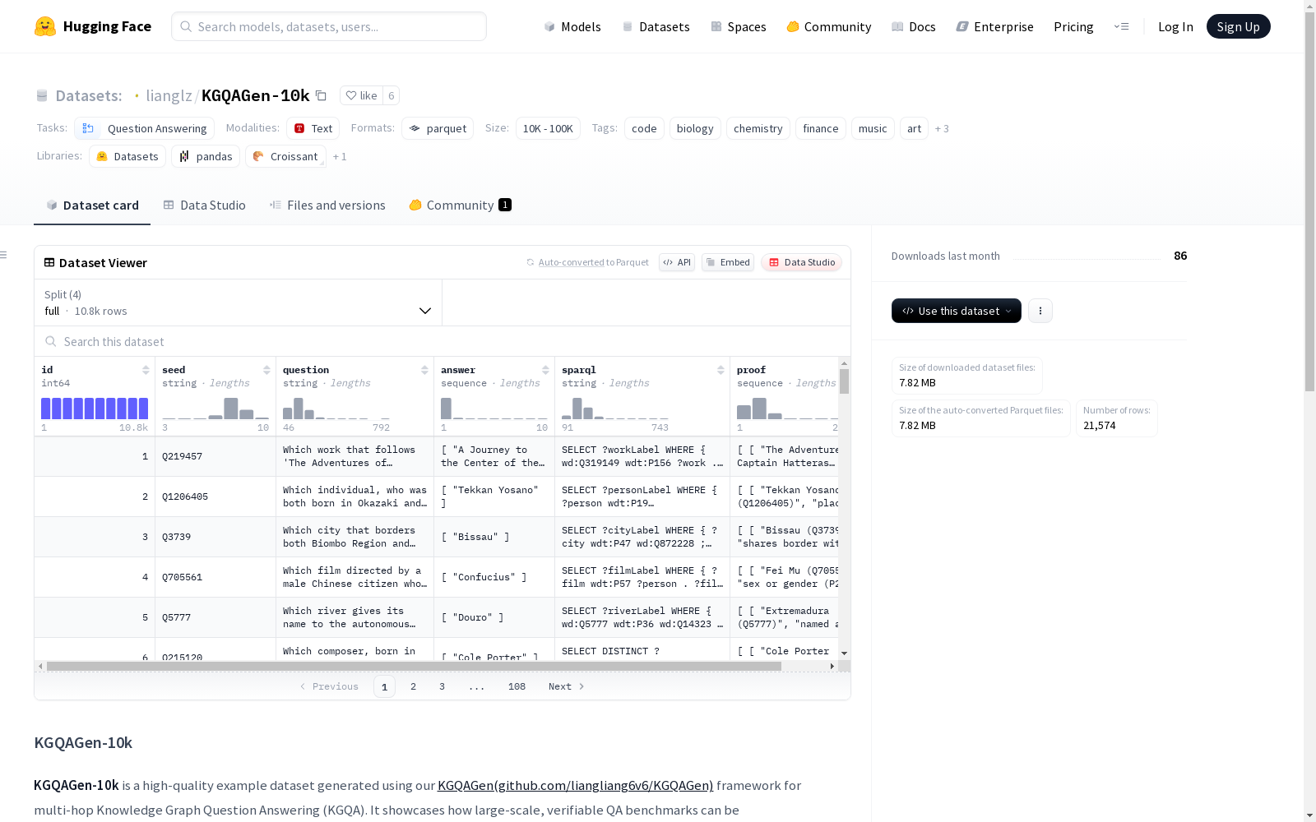Go to page 3 of the dataset

click(442, 686)
